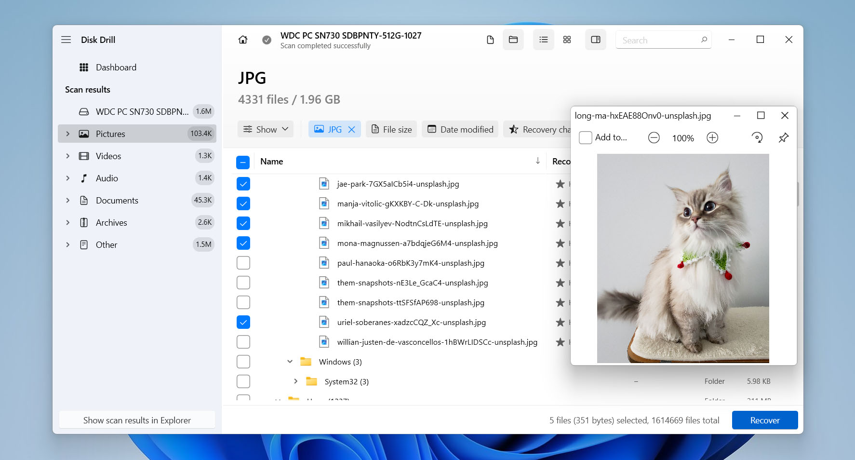
Task: Check the paul-hanaoka file checkbox
Action: coord(243,263)
